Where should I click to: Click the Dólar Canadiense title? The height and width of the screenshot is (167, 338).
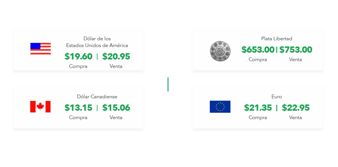click(x=97, y=97)
